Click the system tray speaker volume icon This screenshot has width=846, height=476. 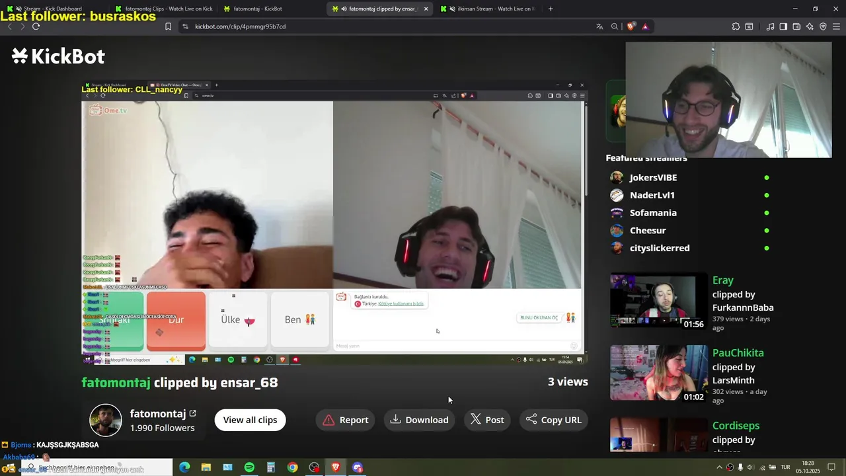pyautogui.click(x=750, y=467)
